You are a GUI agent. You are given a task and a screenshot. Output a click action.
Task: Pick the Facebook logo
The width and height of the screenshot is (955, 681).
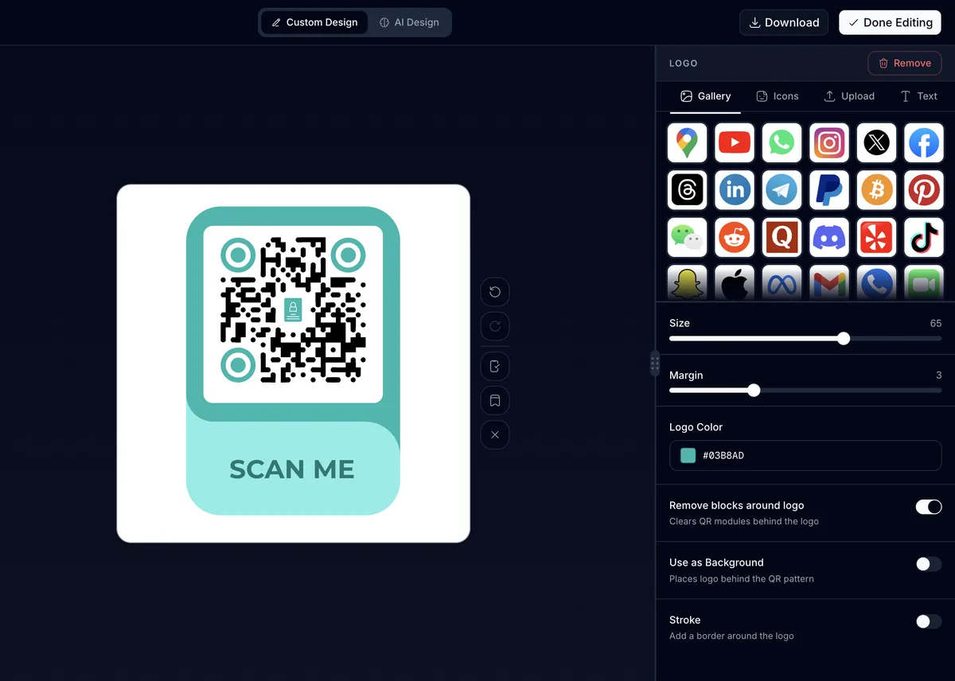click(924, 143)
